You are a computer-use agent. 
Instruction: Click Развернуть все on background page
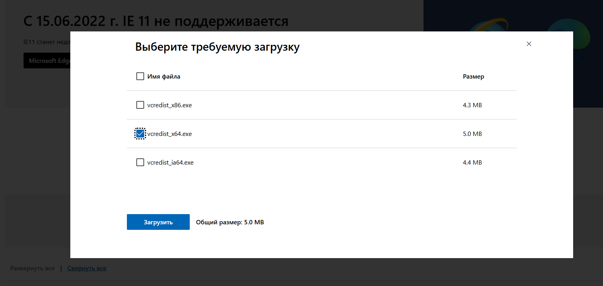pyautogui.click(x=32, y=268)
